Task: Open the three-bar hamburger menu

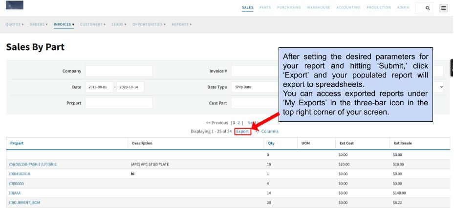Action: 443,8
